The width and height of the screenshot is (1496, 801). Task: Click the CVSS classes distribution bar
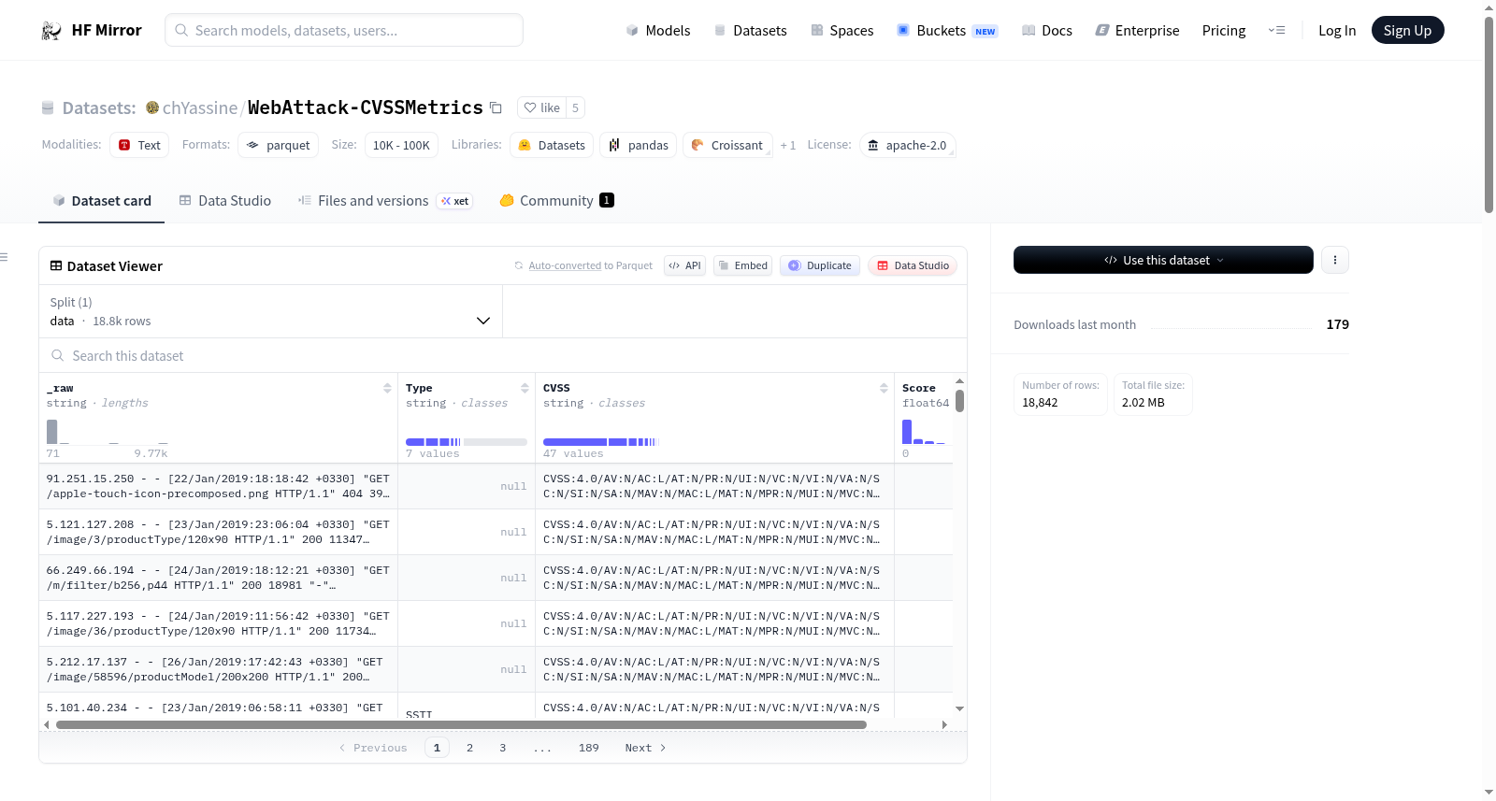coord(601,441)
